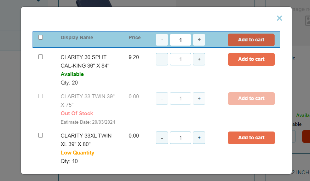
Task: Check the CLARITY 30 SPLIT CAL-KING checkbox
Action: coord(41,57)
